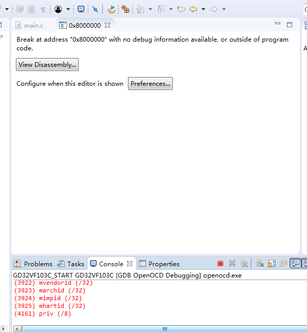The height and width of the screenshot is (332, 307).
Task: Click the Back navigation yellow arrow
Action: click(x=193, y=9)
